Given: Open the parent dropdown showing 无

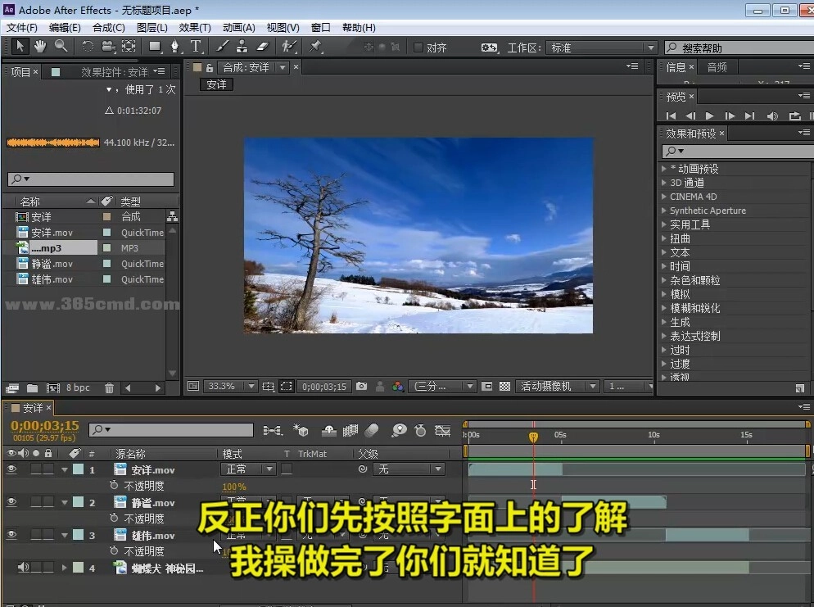Looking at the screenshot, I should 409,469.
